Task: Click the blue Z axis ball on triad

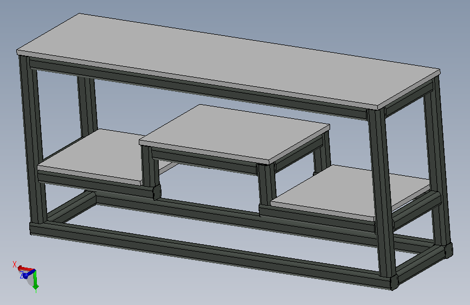Action: [x=26, y=275]
